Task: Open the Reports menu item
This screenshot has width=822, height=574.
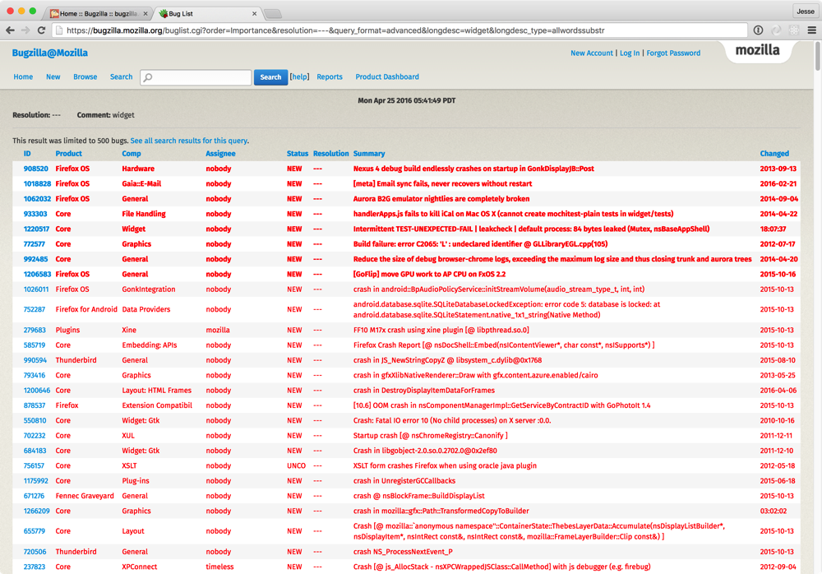Action: [x=330, y=77]
